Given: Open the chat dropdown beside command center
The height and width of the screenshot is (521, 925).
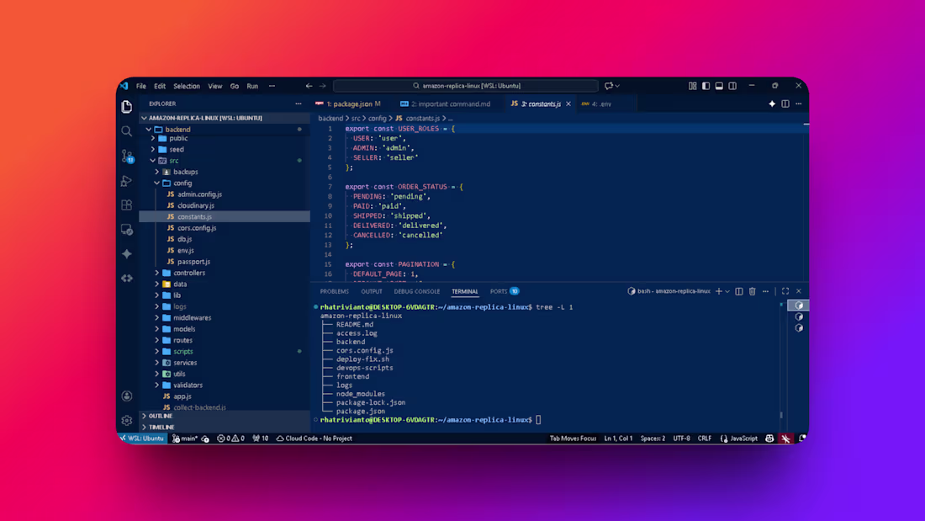Looking at the screenshot, I should [617, 86].
